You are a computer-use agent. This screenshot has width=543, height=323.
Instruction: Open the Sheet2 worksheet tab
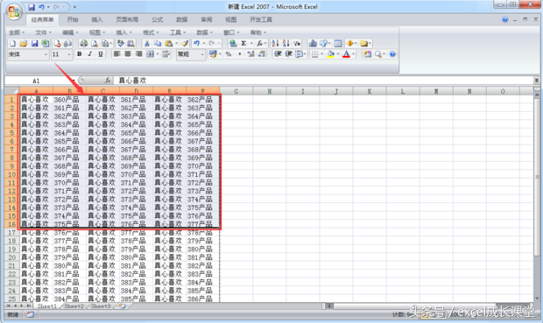click(74, 306)
